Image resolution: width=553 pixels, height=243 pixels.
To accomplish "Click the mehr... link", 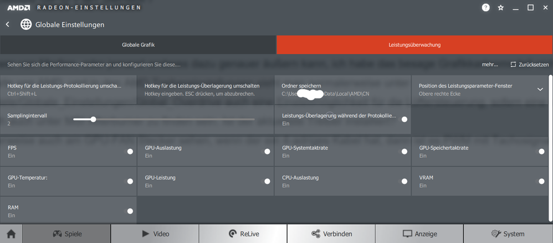I will (490, 65).
